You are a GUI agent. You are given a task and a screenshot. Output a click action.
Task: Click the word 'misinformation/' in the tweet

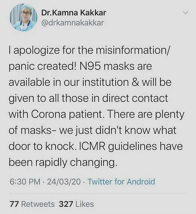[x=133, y=50]
